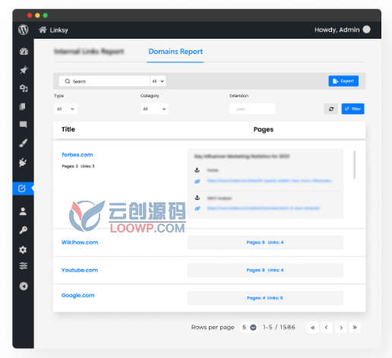Click the refresh filters icon button
392x358 pixels.
pos(330,109)
